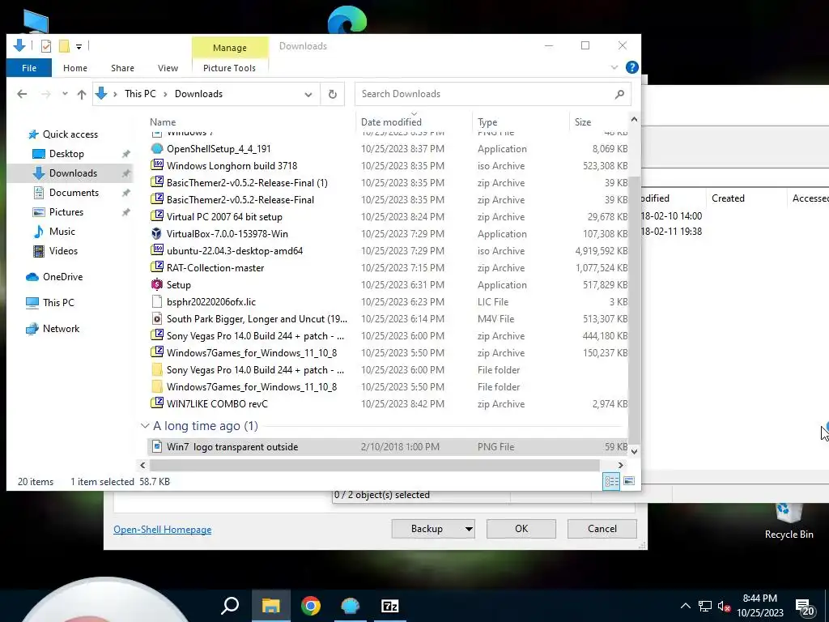The image size is (829, 622).
Task: Click the search magnifier icon in Explorer
Action: [x=619, y=94]
